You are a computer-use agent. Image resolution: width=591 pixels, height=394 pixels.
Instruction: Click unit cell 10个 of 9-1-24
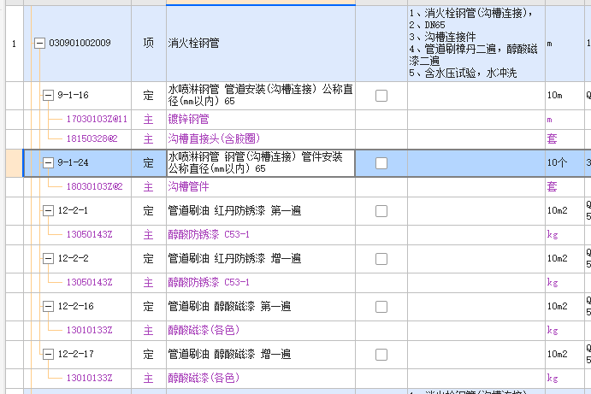pyautogui.click(x=564, y=162)
